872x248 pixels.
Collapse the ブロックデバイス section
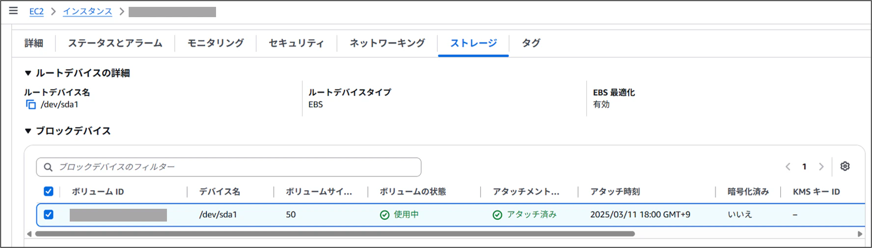28,131
